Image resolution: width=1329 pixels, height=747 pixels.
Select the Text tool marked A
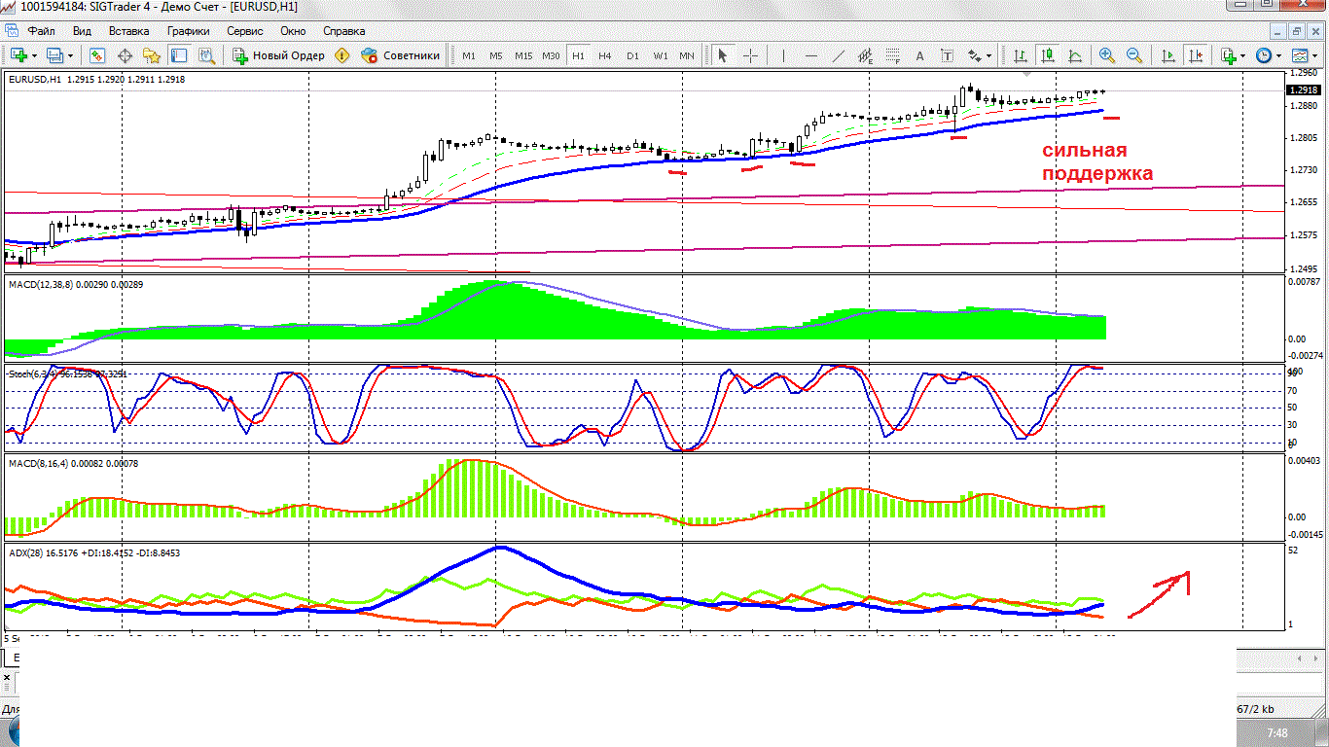point(920,55)
